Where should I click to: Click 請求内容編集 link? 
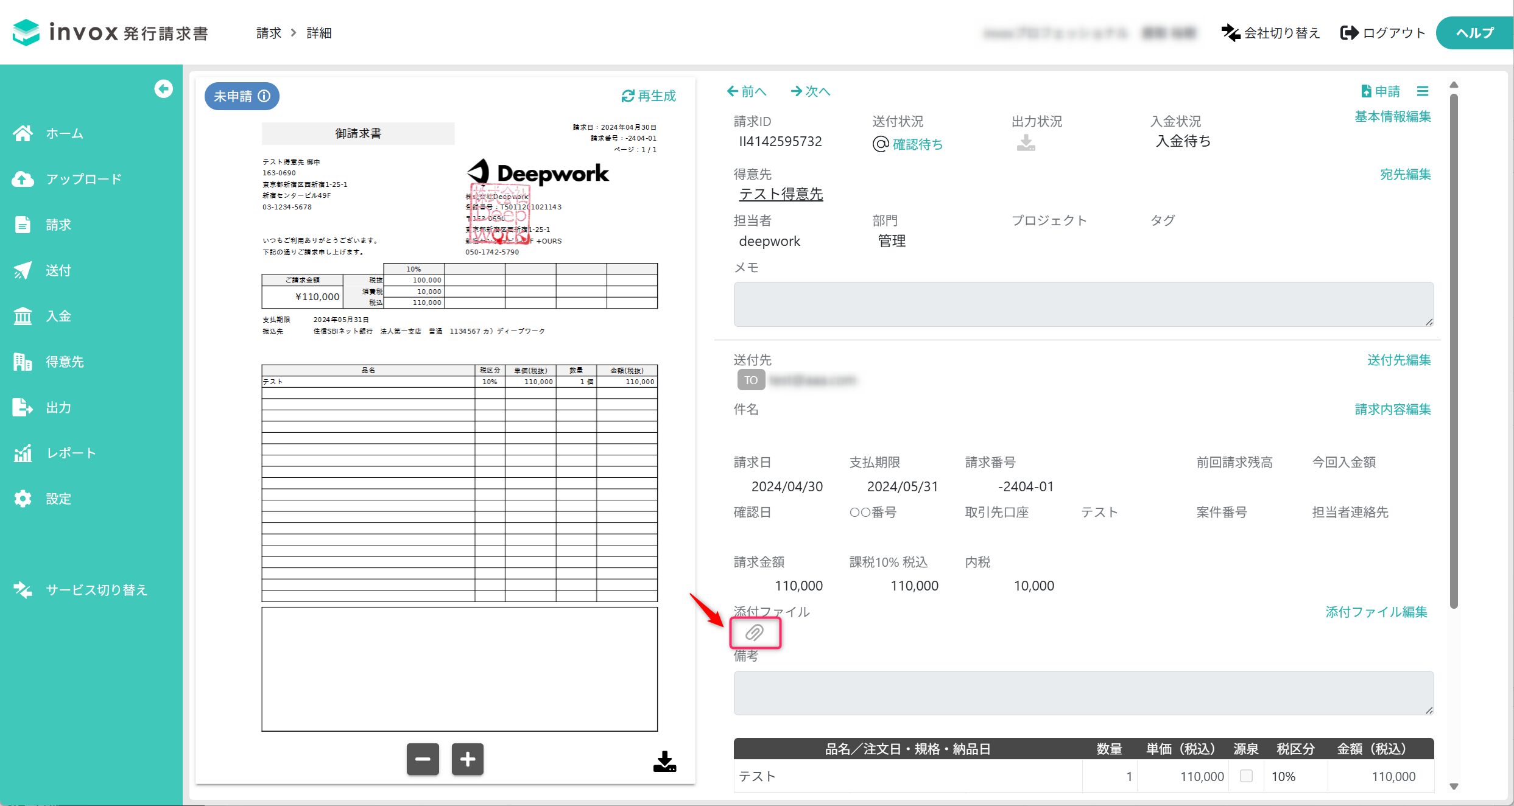click(1393, 409)
